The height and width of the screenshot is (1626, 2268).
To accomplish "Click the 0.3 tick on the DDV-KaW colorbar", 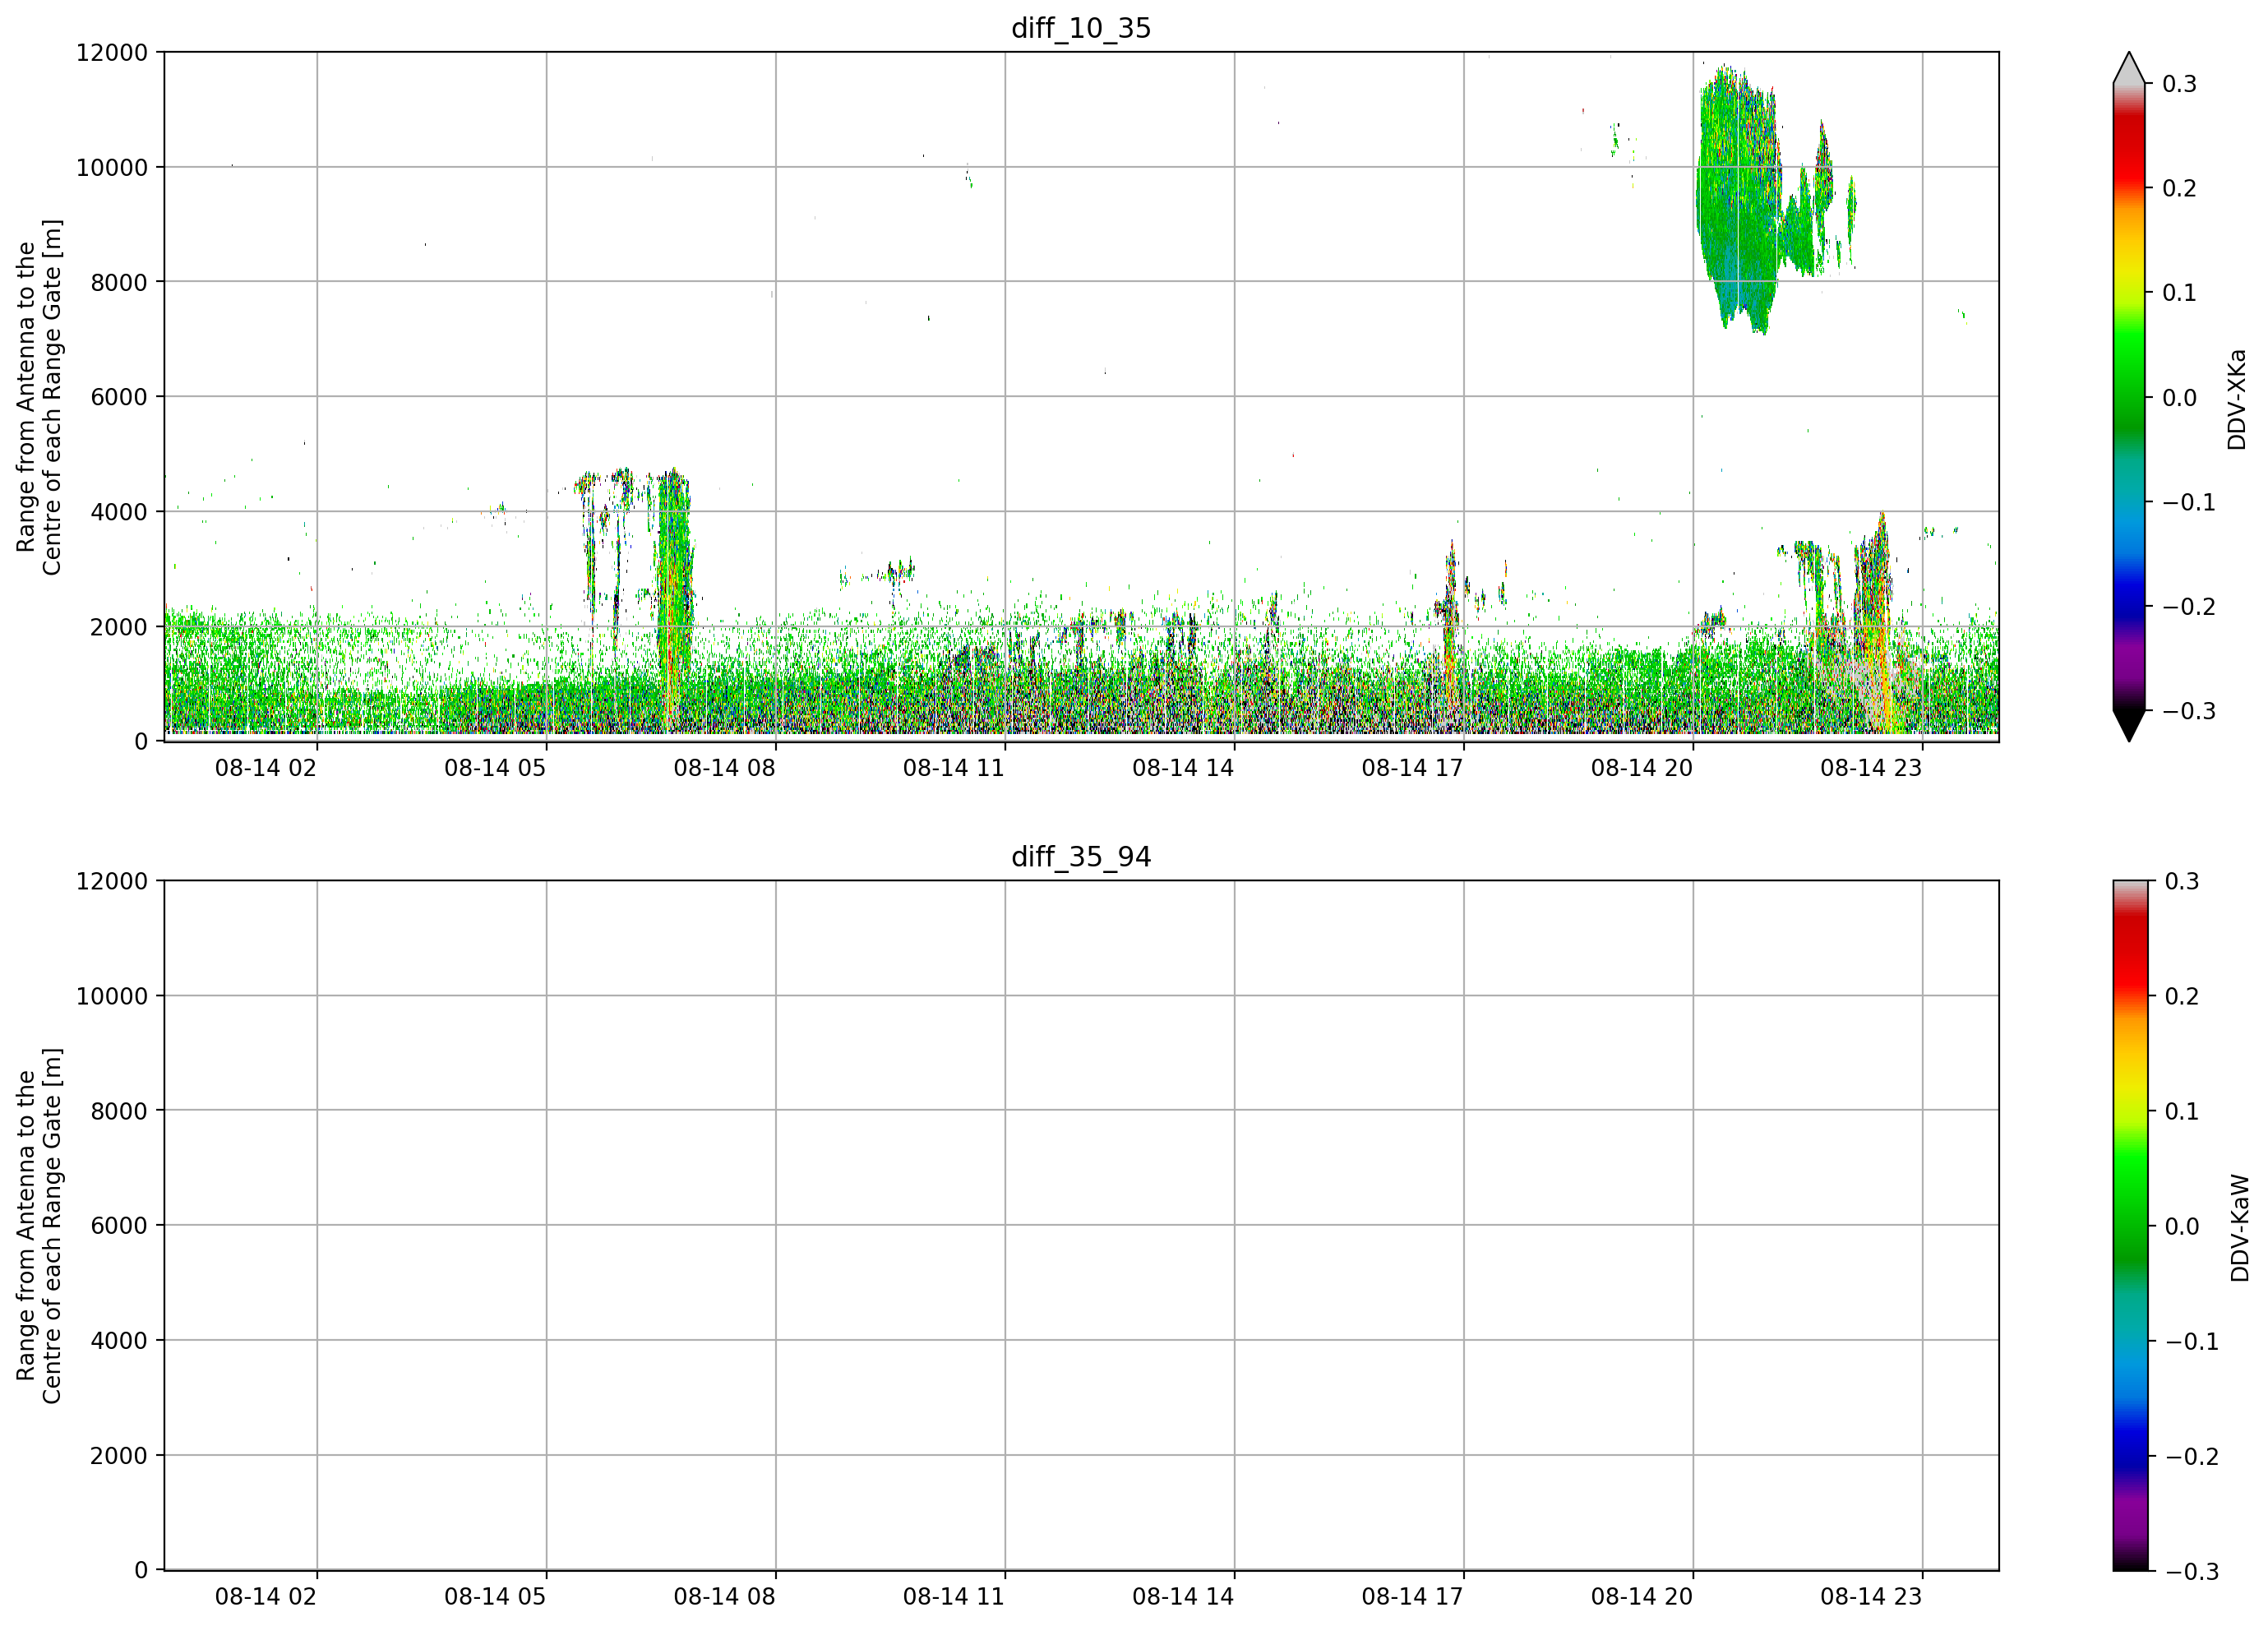I will tap(2182, 881).
